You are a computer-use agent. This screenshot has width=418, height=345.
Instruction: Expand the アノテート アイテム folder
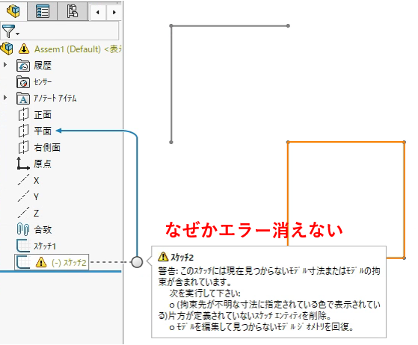click(x=4, y=97)
